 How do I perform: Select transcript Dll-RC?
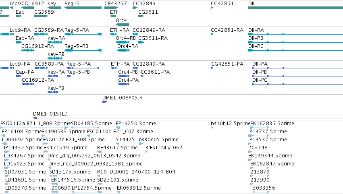pos(295,50)
